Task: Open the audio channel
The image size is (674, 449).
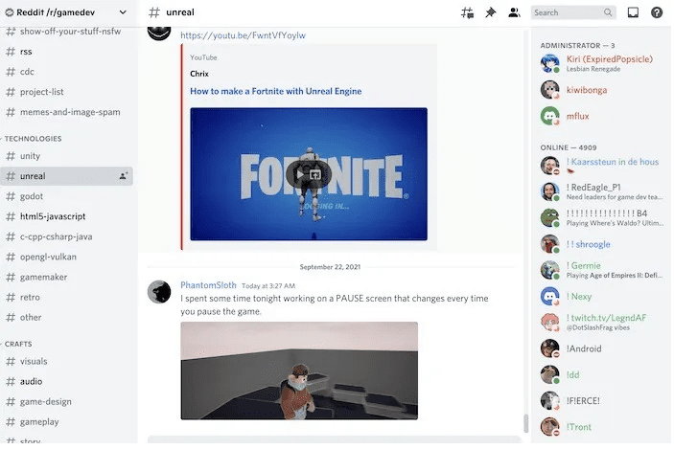Action: click(66, 381)
